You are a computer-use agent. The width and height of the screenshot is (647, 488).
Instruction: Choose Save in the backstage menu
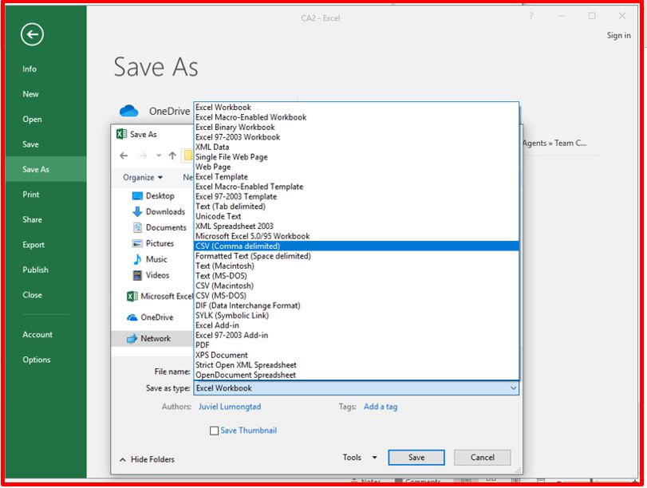pyautogui.click(x=45, y=144)
